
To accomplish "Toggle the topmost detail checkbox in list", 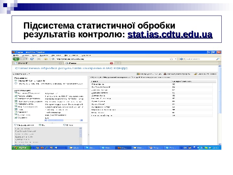I will (16, 93).
